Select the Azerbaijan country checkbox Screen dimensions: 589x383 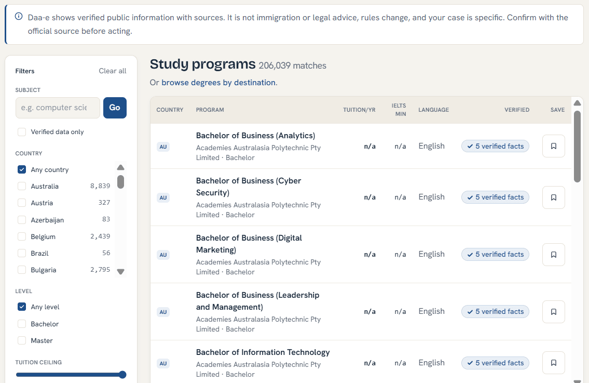pyautogui.click(x=22, y=220)
